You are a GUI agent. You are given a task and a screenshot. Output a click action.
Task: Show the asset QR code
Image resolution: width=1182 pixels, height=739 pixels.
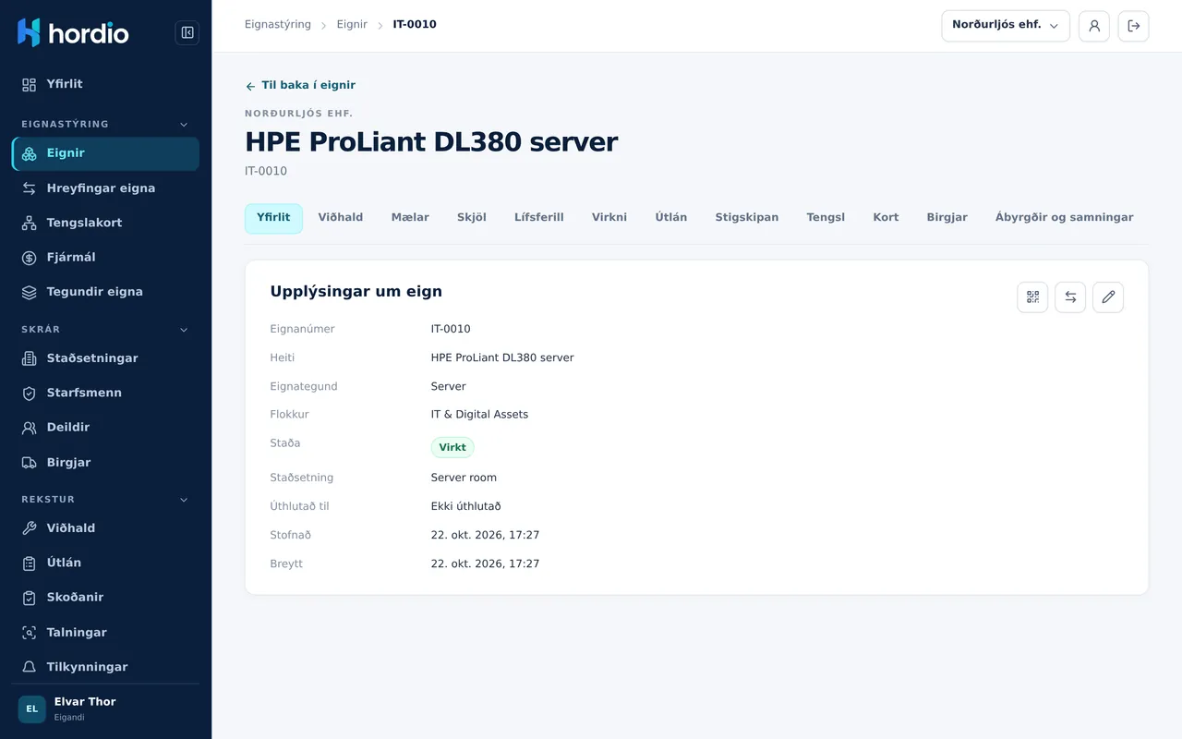[x=1032, y=297]
